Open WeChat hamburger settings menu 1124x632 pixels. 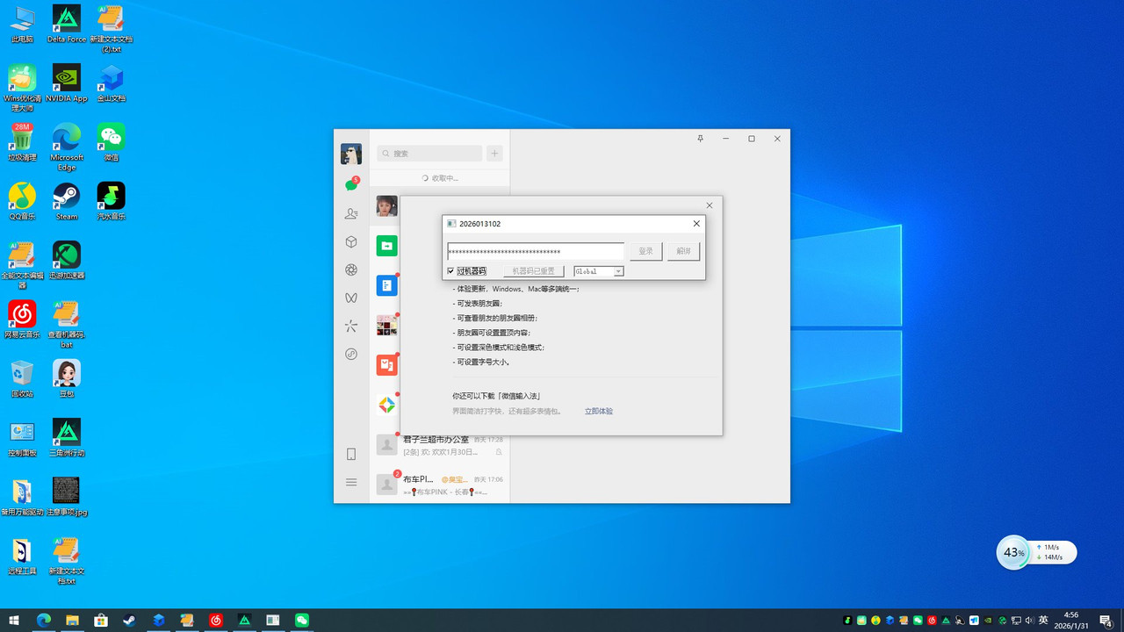point(351,482)
